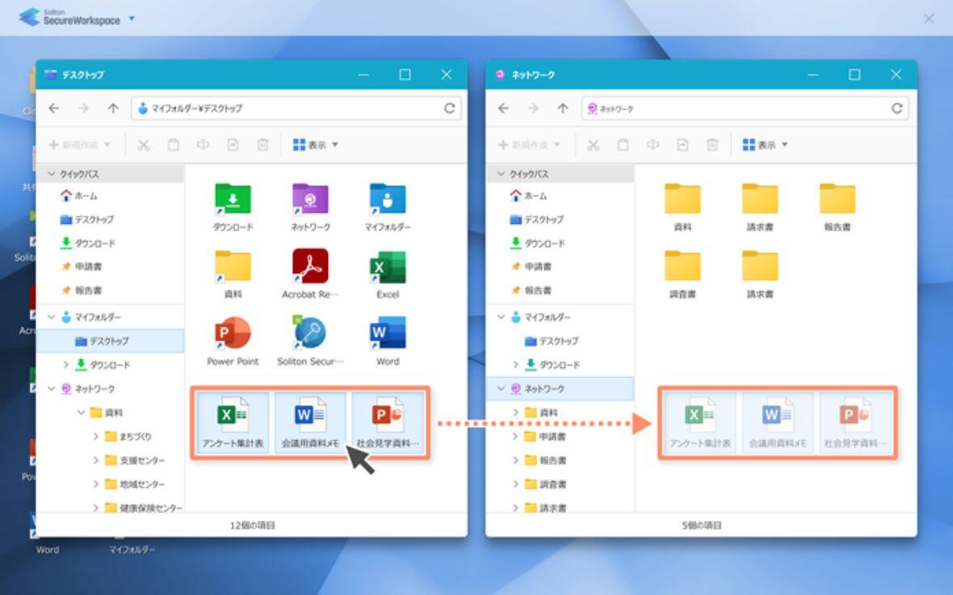
Task: Go back in デスクトップ window navigation
Action: click(x=54, y=108)
